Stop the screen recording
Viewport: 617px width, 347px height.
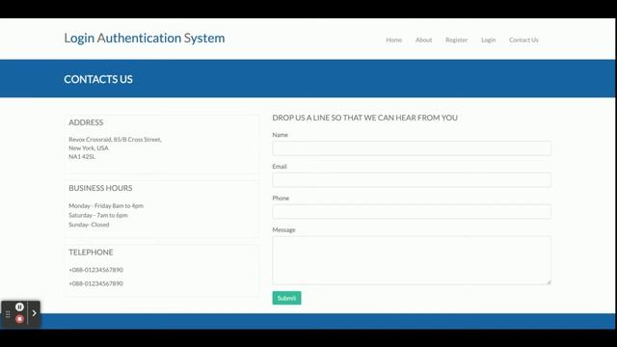click(x=19, y=319)
